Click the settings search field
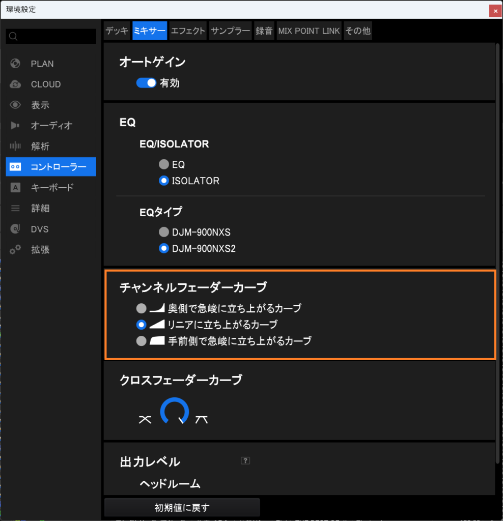 (x=51, y=36)
